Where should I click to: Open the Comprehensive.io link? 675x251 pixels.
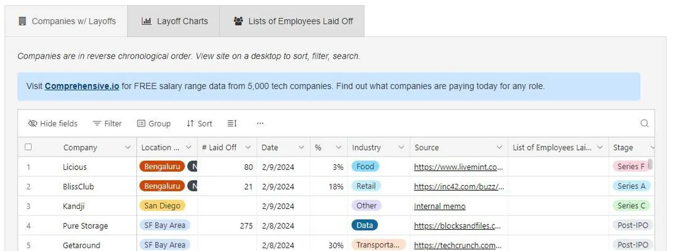pos(82,86)
